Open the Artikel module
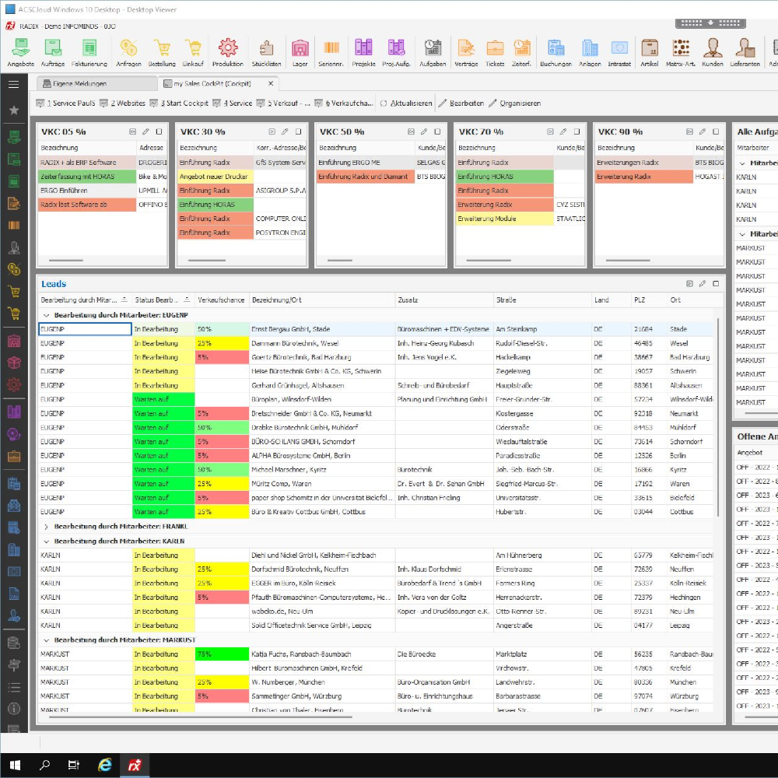Viewport: 778px width, 778px height. point(650,53)
